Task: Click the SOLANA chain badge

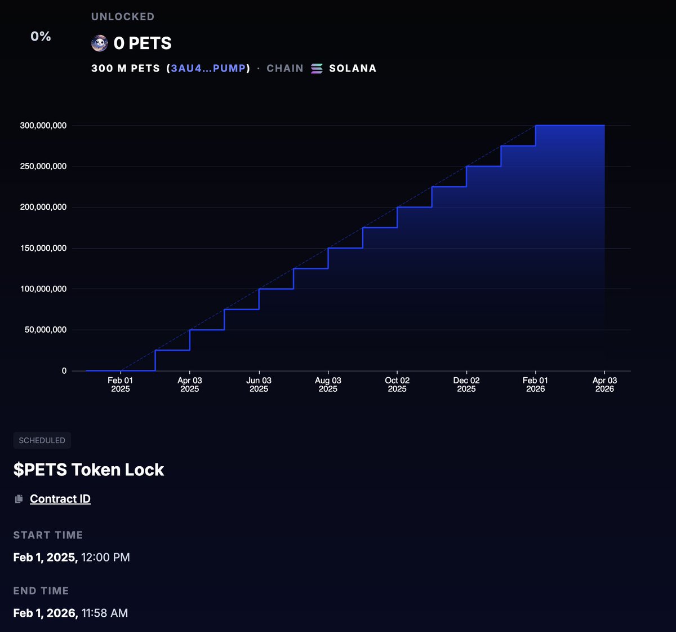Action: [343, 68]
